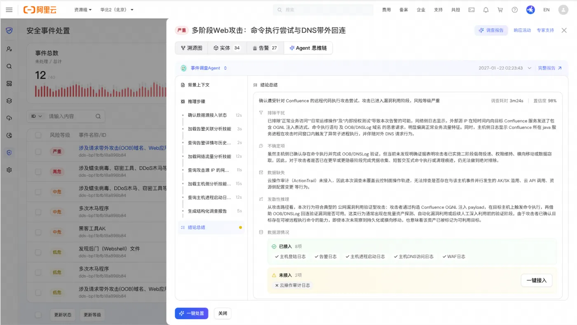Open the Cloud Shell terminal icon
Image resolution: width=577 pixels, height=325 pixels.
pyautogui.click(x=471, y=10)
